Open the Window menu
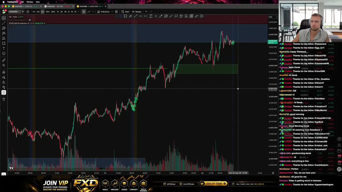Screen dimensions: 342x192 [30, 2]
